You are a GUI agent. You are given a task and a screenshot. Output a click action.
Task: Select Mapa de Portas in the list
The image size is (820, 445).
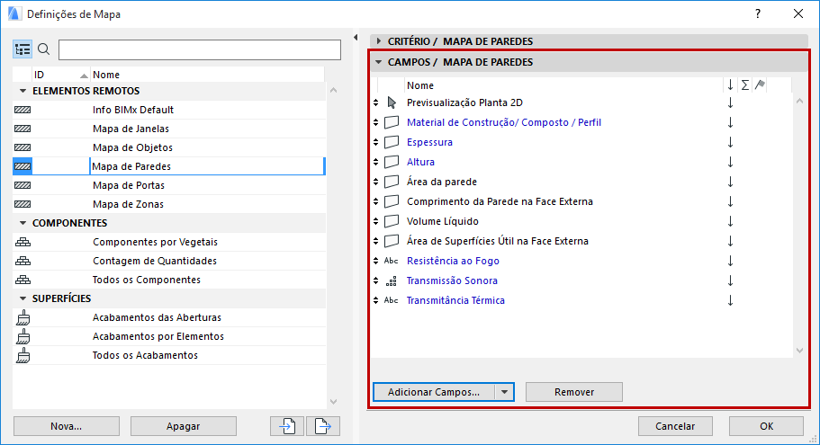(128, 185)
